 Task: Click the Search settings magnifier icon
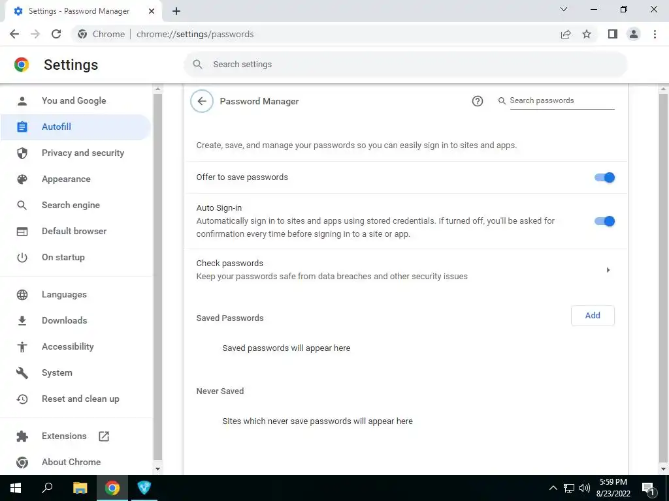click(x=197, y=65)
